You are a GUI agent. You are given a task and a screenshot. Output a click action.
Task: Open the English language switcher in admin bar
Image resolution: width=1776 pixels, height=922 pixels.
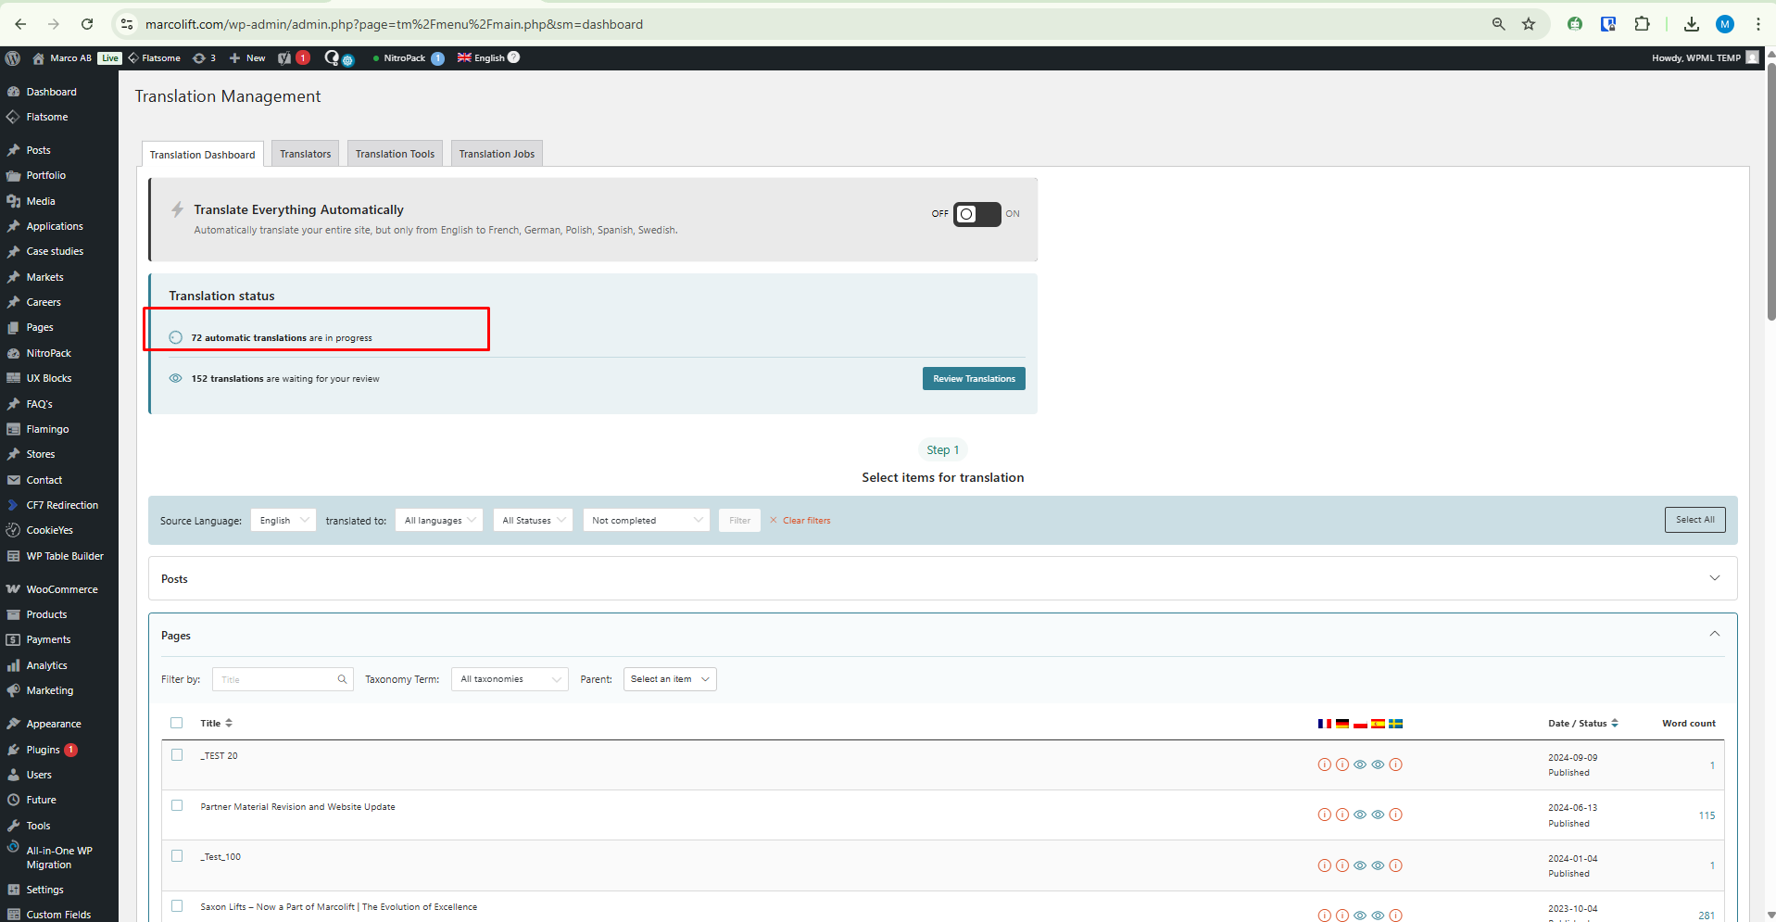pyautogui.click(x=481, y=57)
